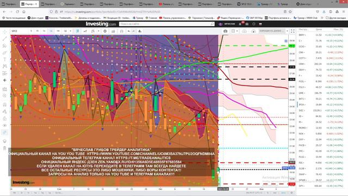This screenshot has height=196, width=348.
Task: Click the search magnifier icon in header
Action: point(212,24)
